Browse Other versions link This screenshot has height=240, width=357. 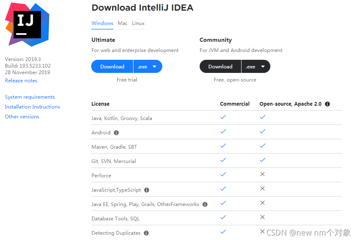tap(22, 116)
